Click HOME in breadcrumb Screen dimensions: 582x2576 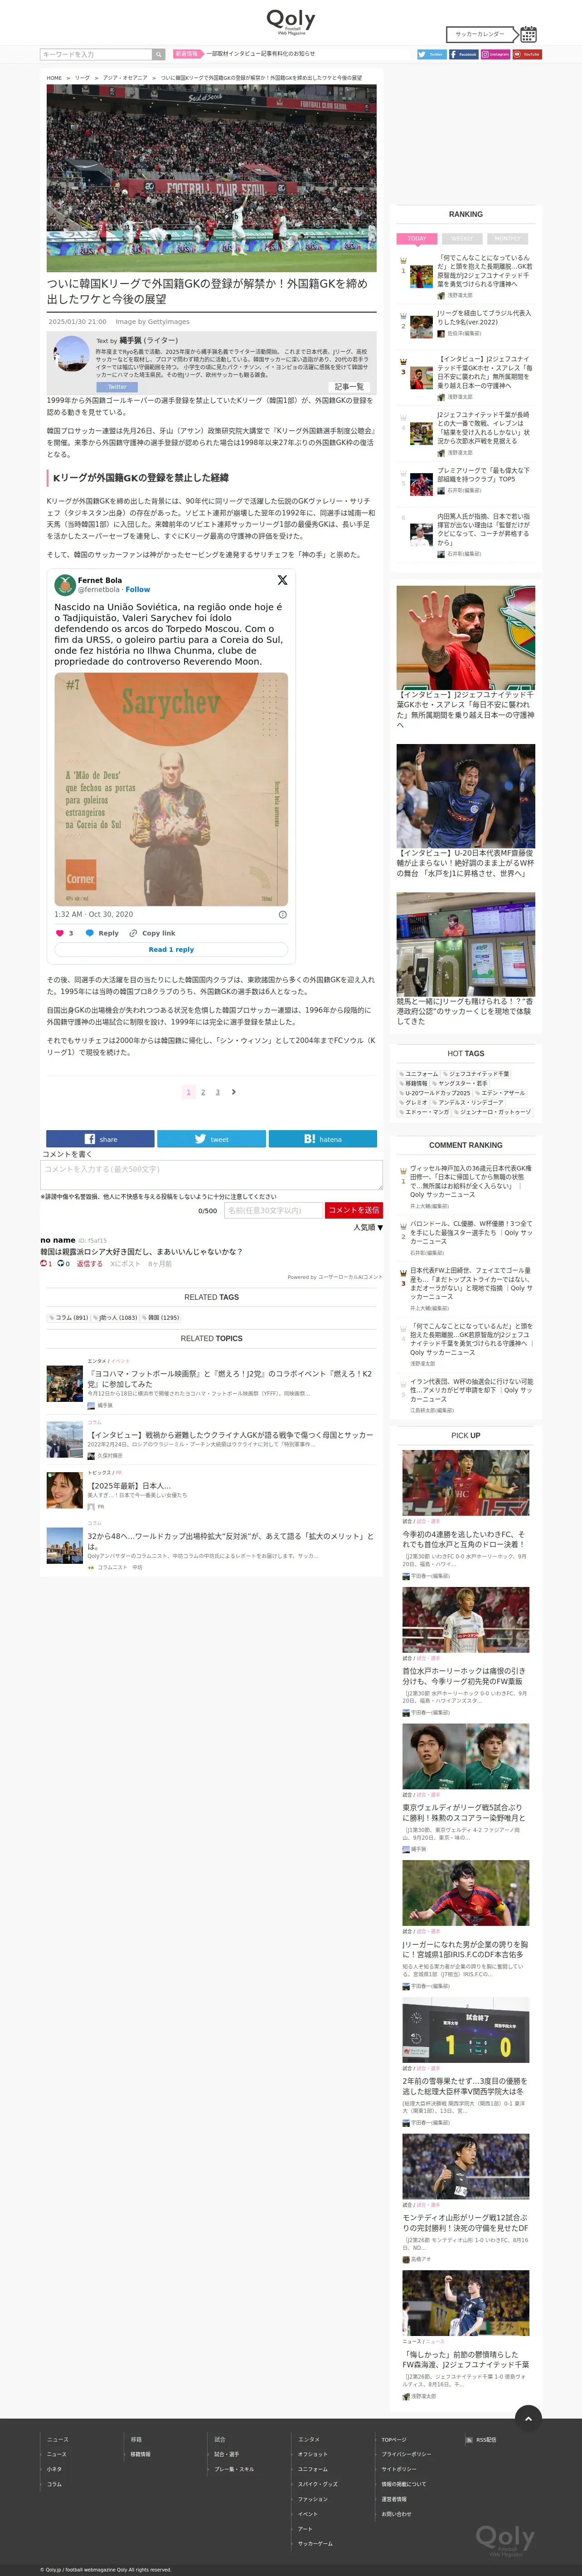54,77
